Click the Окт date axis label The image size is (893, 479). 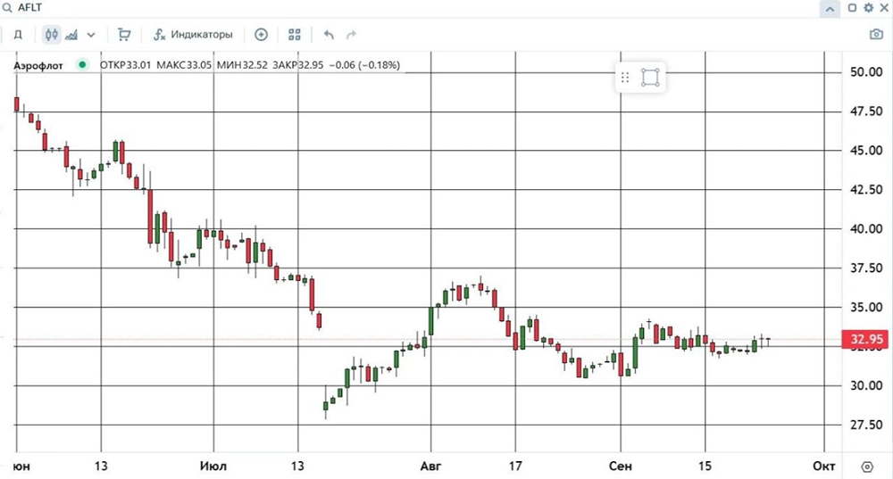coord(823,467)
